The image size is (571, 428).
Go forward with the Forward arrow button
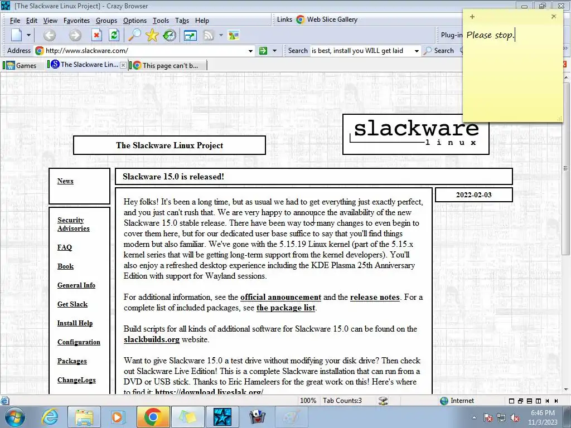[75, 35]
